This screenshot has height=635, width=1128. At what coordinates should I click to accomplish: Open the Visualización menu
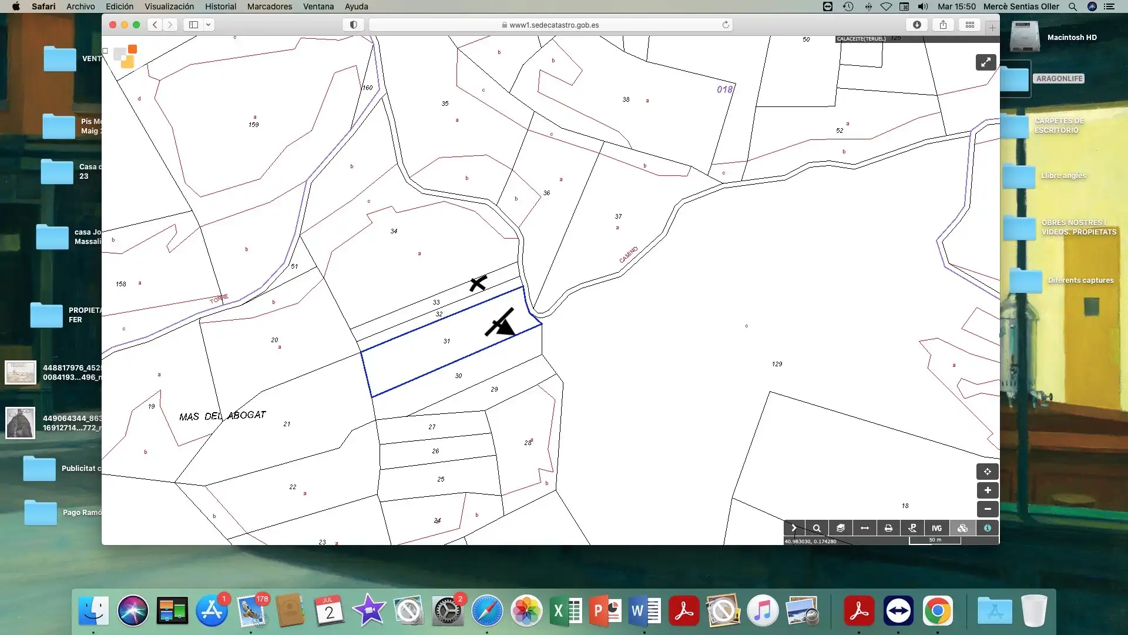pos(169,6)
